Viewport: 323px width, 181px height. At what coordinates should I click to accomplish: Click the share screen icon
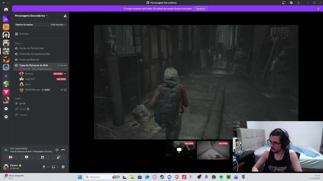pos(26,157)
